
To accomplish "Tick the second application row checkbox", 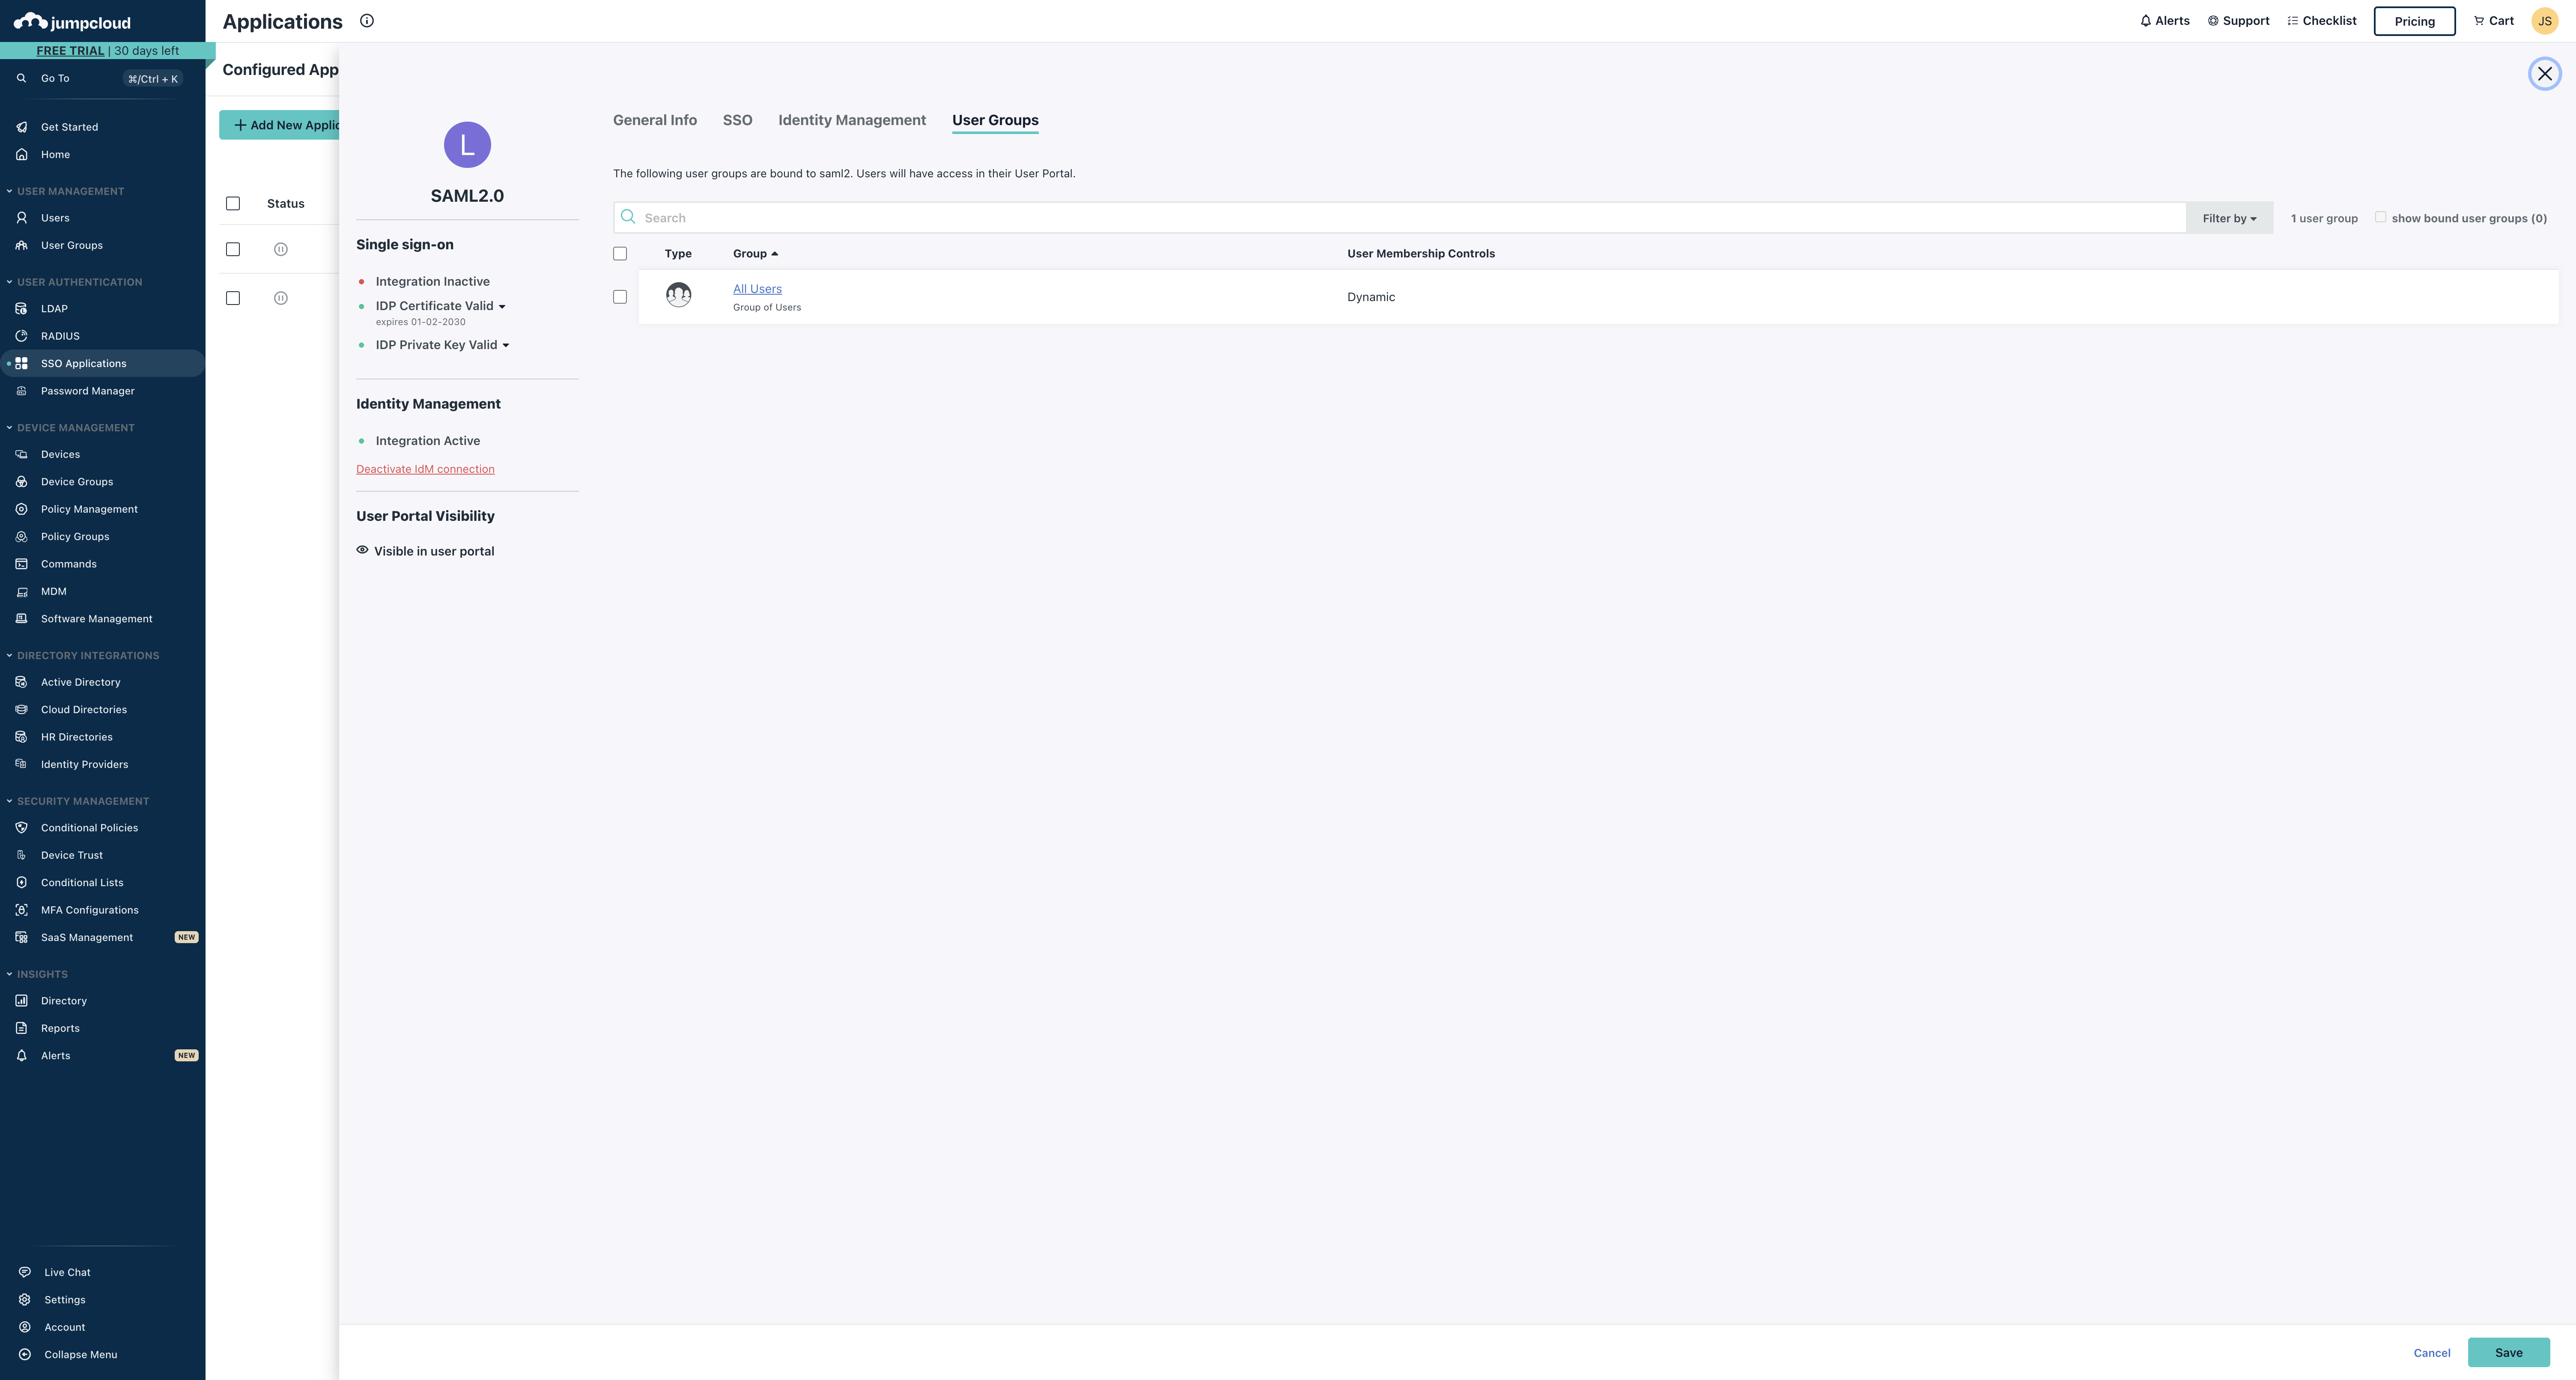I will tap(233, 298).
